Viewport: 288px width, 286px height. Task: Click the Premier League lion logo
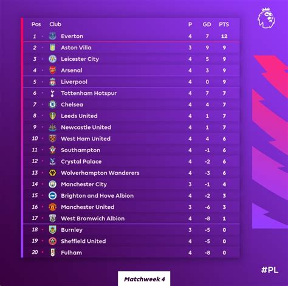tap(266, 18)
